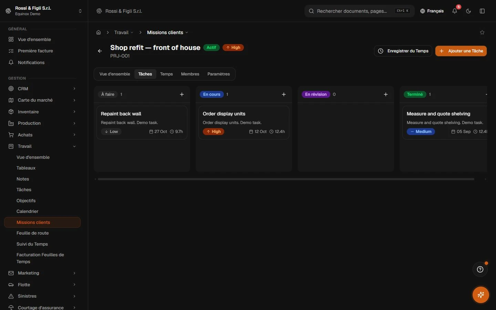Click the horizontal board scrollbar
The height and width of the screenshot is (310, 496).
pos(286,179)
